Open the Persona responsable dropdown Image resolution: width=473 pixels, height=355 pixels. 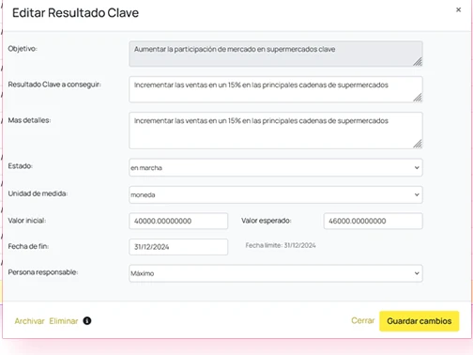point(276,273)
